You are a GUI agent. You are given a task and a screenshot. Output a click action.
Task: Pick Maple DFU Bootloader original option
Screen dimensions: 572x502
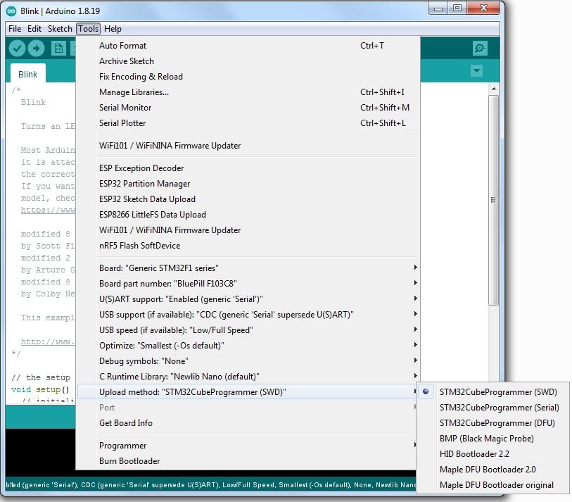pos(492,485)
